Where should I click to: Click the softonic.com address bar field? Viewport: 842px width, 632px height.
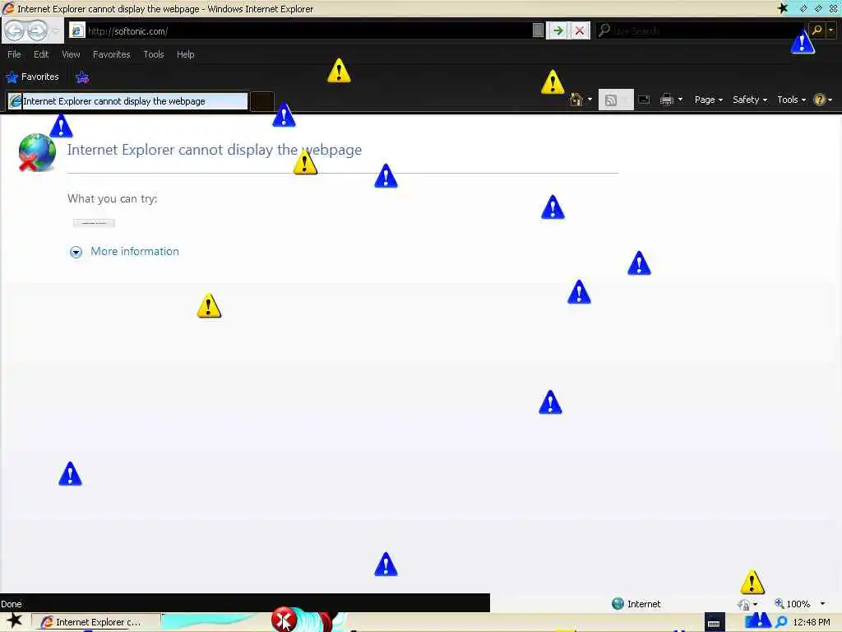pos(309,31)
